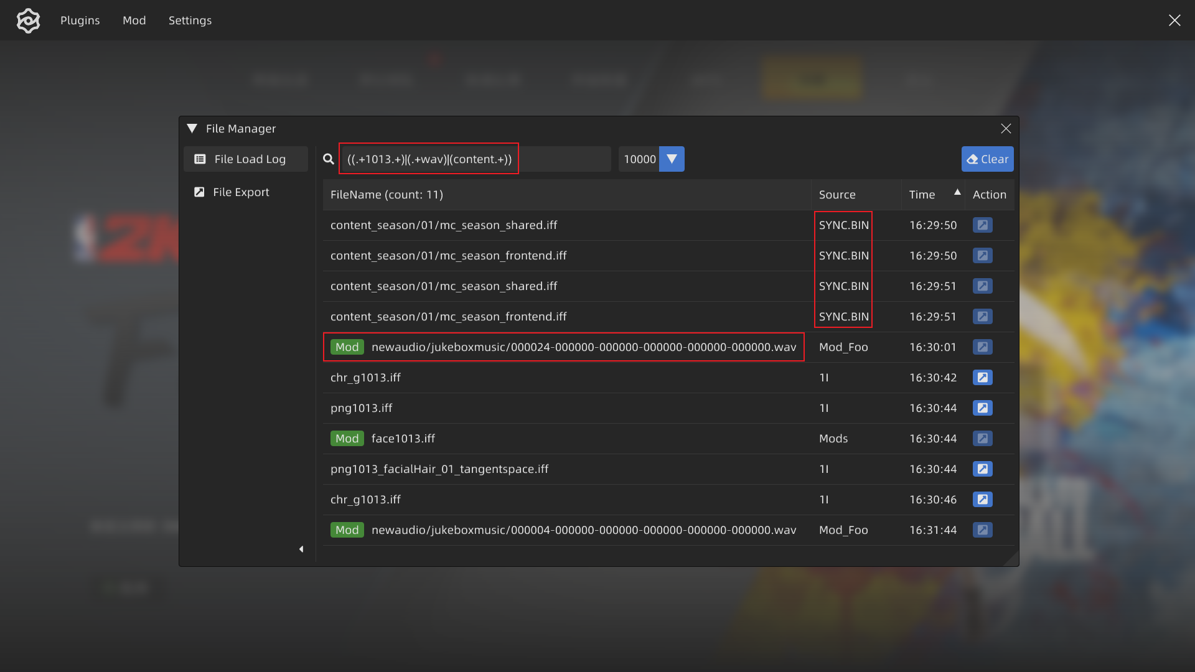Open the Mod menu
This screenshot has height=672, width=1195.
point(134,21)
